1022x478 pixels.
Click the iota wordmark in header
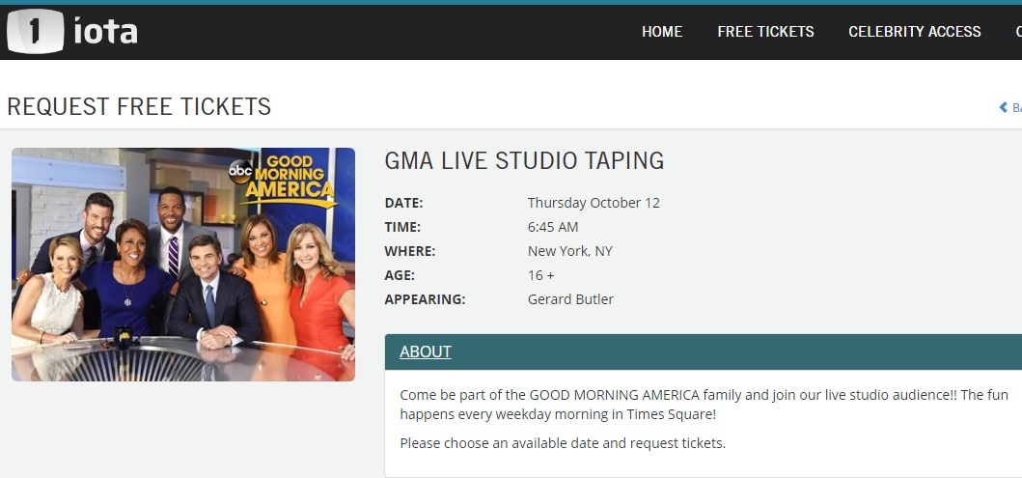click(x=106, y=32)
